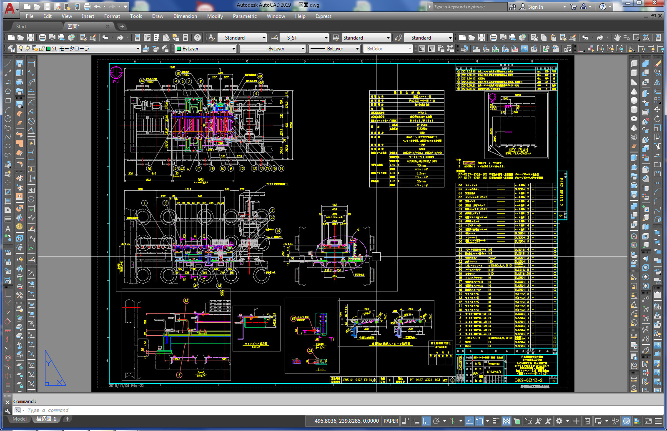
Task: Click the Plot printer icon
Action: (x=42, y=37)
